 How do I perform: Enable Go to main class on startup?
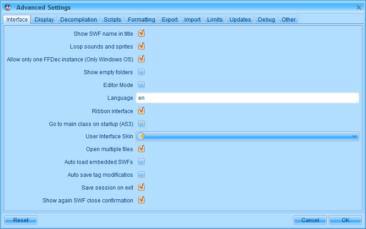click(x=141, y=124)
